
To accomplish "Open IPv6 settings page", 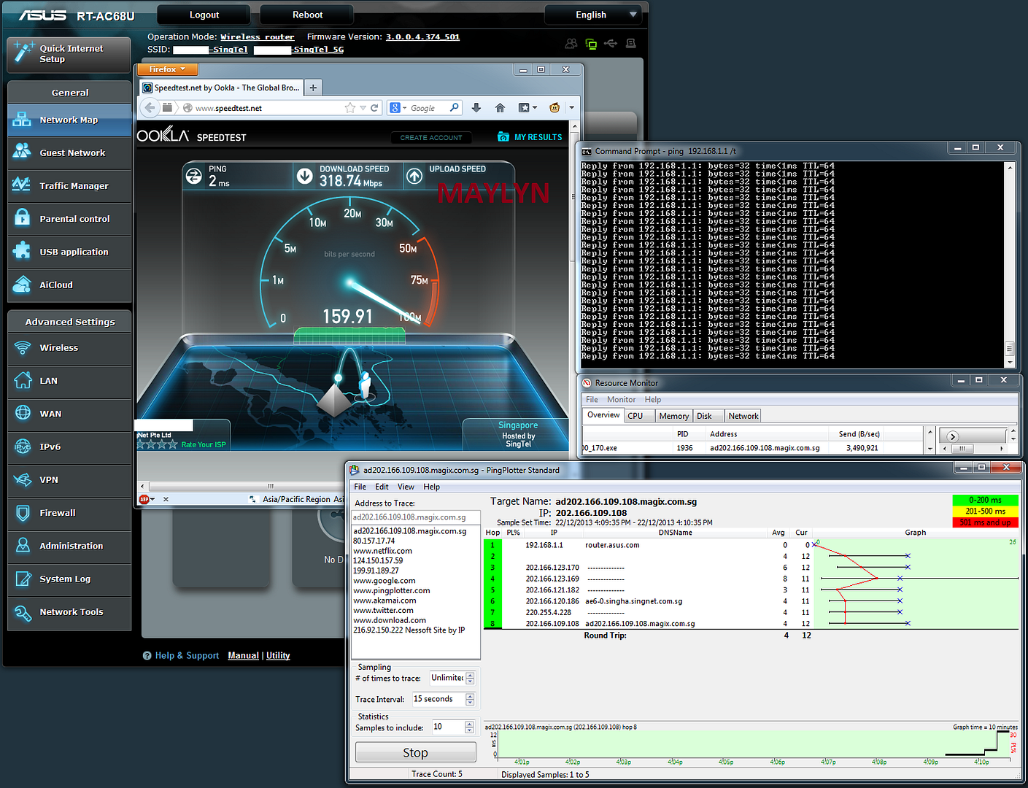I will click(x=69, y=447).
